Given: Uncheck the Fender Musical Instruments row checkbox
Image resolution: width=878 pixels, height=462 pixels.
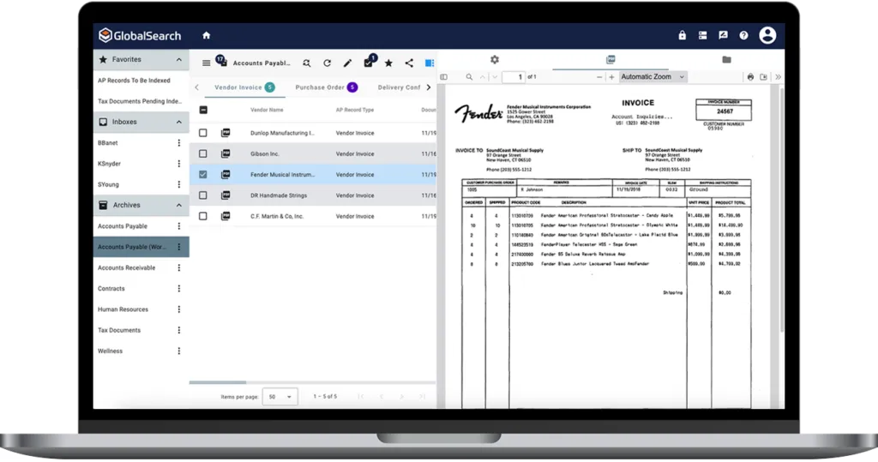Looking at the screenshot, I should [x=203, y=175].
